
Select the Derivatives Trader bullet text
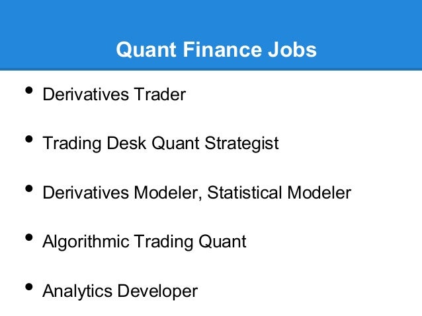114,94
